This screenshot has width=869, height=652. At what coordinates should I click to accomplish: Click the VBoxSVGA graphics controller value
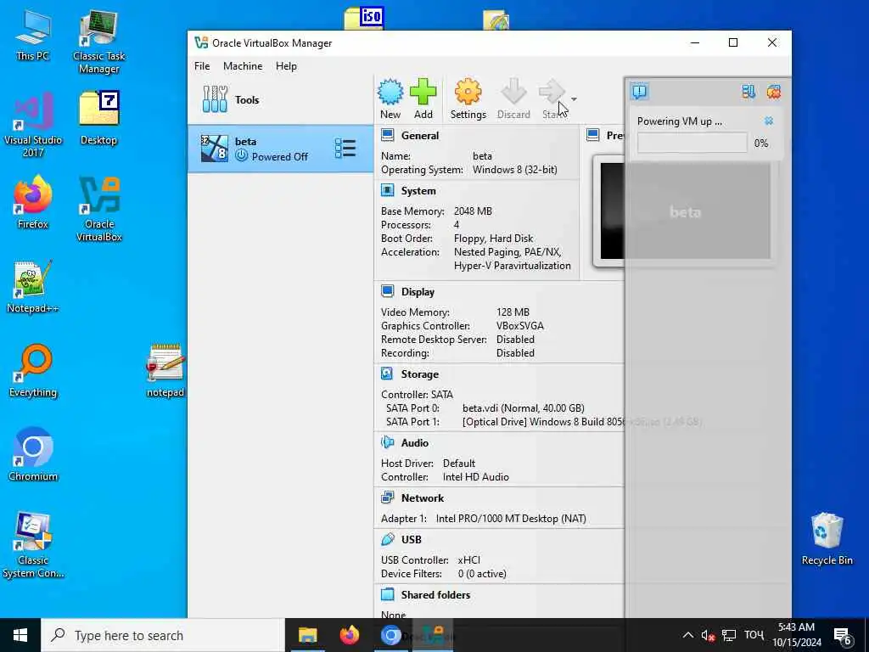(520, 326)
